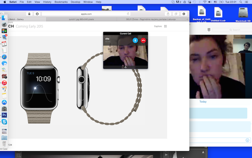Open App Store from the Dock
The width and height of the screenshot is (252, 158).
[4, 102]
